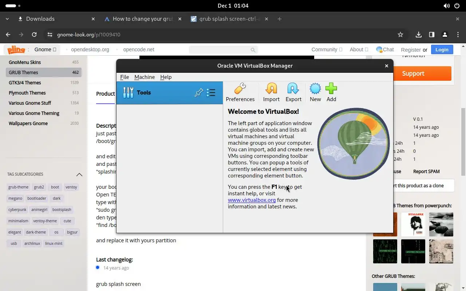Select Various Gnome Stuff category
The width and height of the screenshot is (466, 291).
click(x=44, y=103)
